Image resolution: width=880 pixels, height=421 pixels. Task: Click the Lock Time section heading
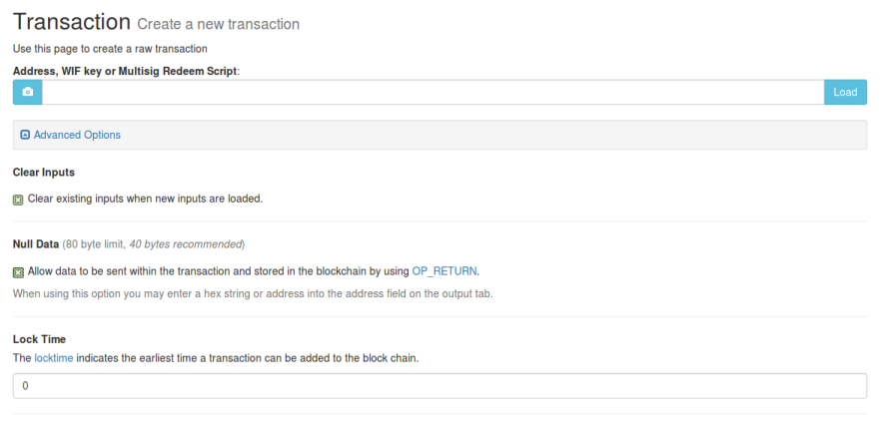[x=39, y=340]
